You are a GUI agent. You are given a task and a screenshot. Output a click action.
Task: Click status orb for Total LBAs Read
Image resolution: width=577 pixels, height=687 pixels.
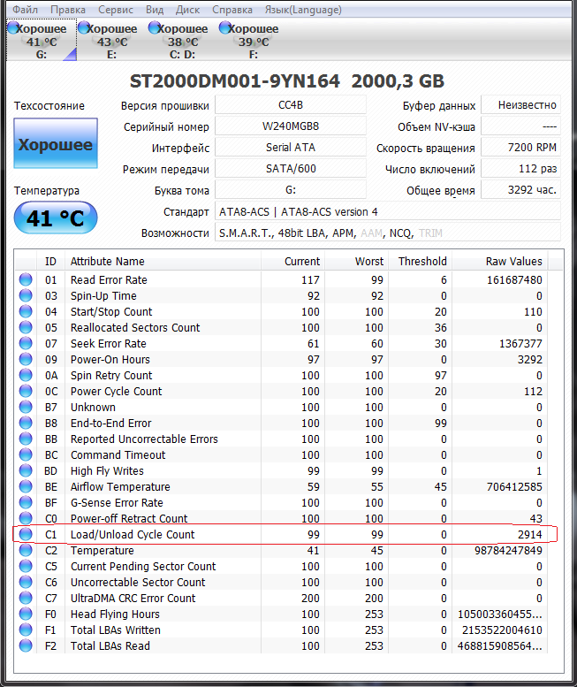tap(26, 645)
